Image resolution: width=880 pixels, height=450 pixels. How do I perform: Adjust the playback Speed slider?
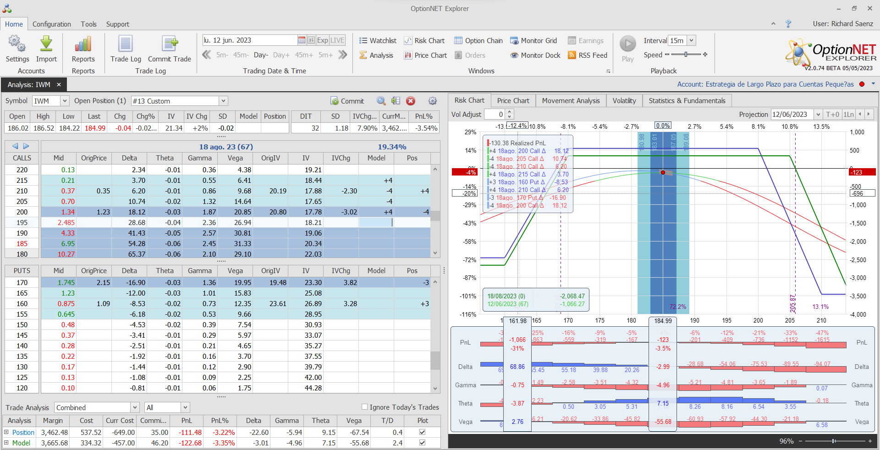[x=686, y=55]
